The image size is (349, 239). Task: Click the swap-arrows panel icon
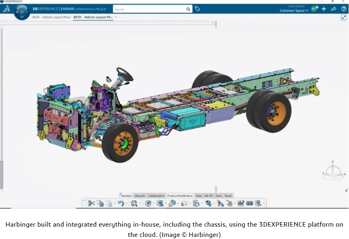pos(184,203)
